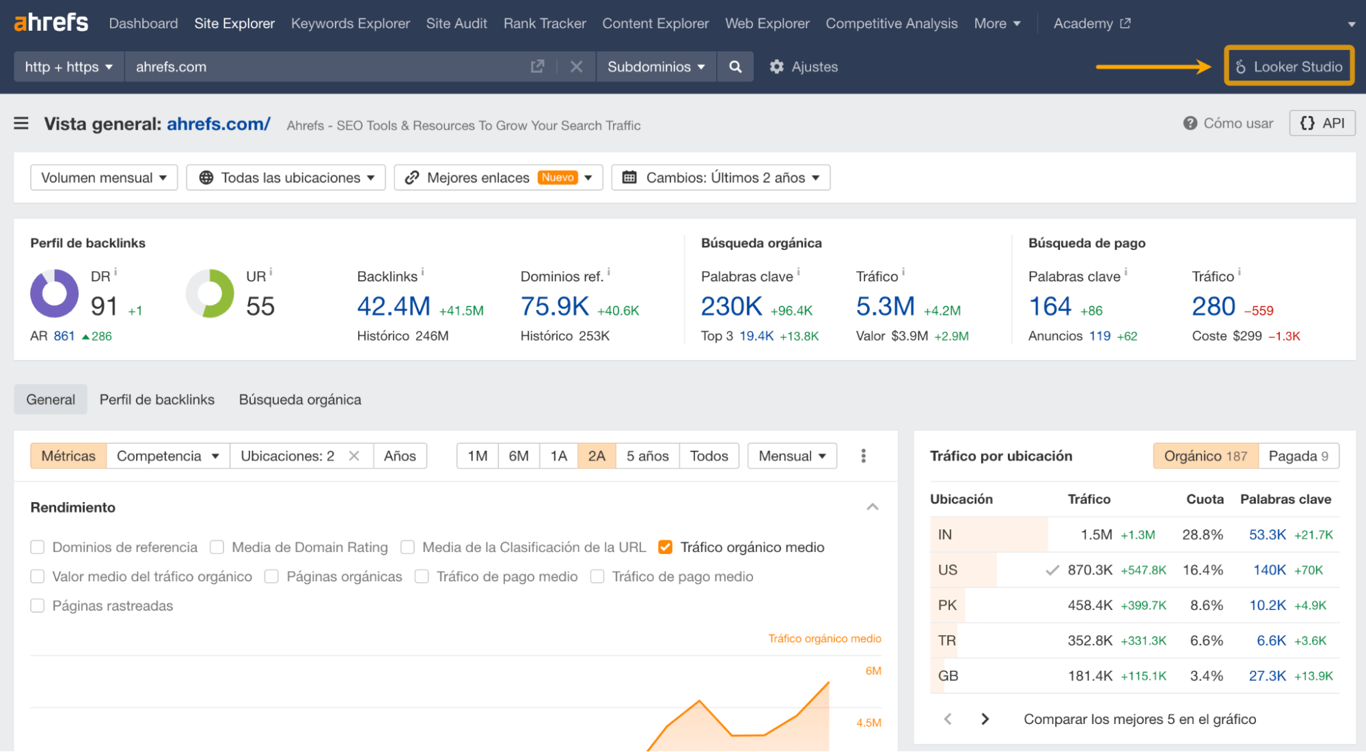This screenshot has width=1366, height=752.
Task: Open the hamburger menu beside Vista general
Action: pyautogui.click(x=21, y=124)
